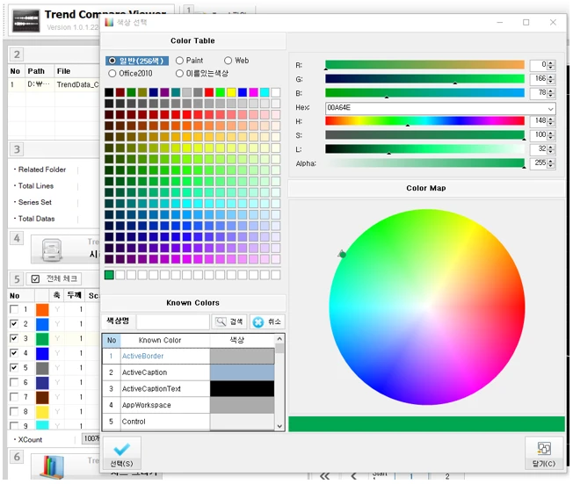Viewport: 573px width, 484px height.
Task: Click the TrendData file row in main window
Action: (54, 84)
